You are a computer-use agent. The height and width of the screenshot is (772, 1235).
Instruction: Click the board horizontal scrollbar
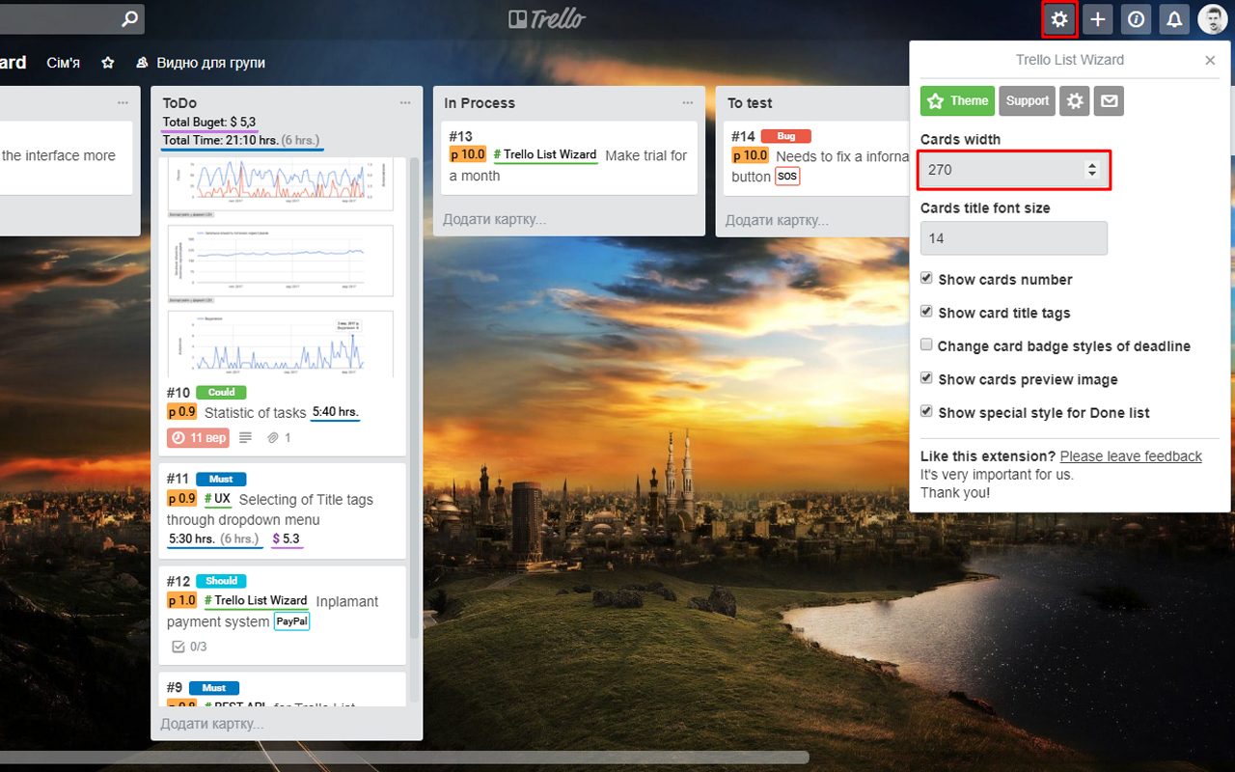[404, 757]
